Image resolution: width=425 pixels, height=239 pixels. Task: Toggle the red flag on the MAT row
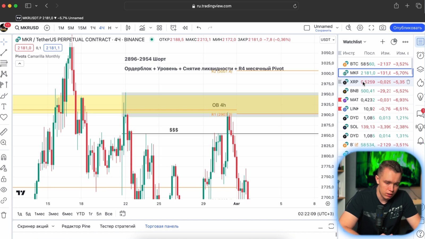(340, 100)
